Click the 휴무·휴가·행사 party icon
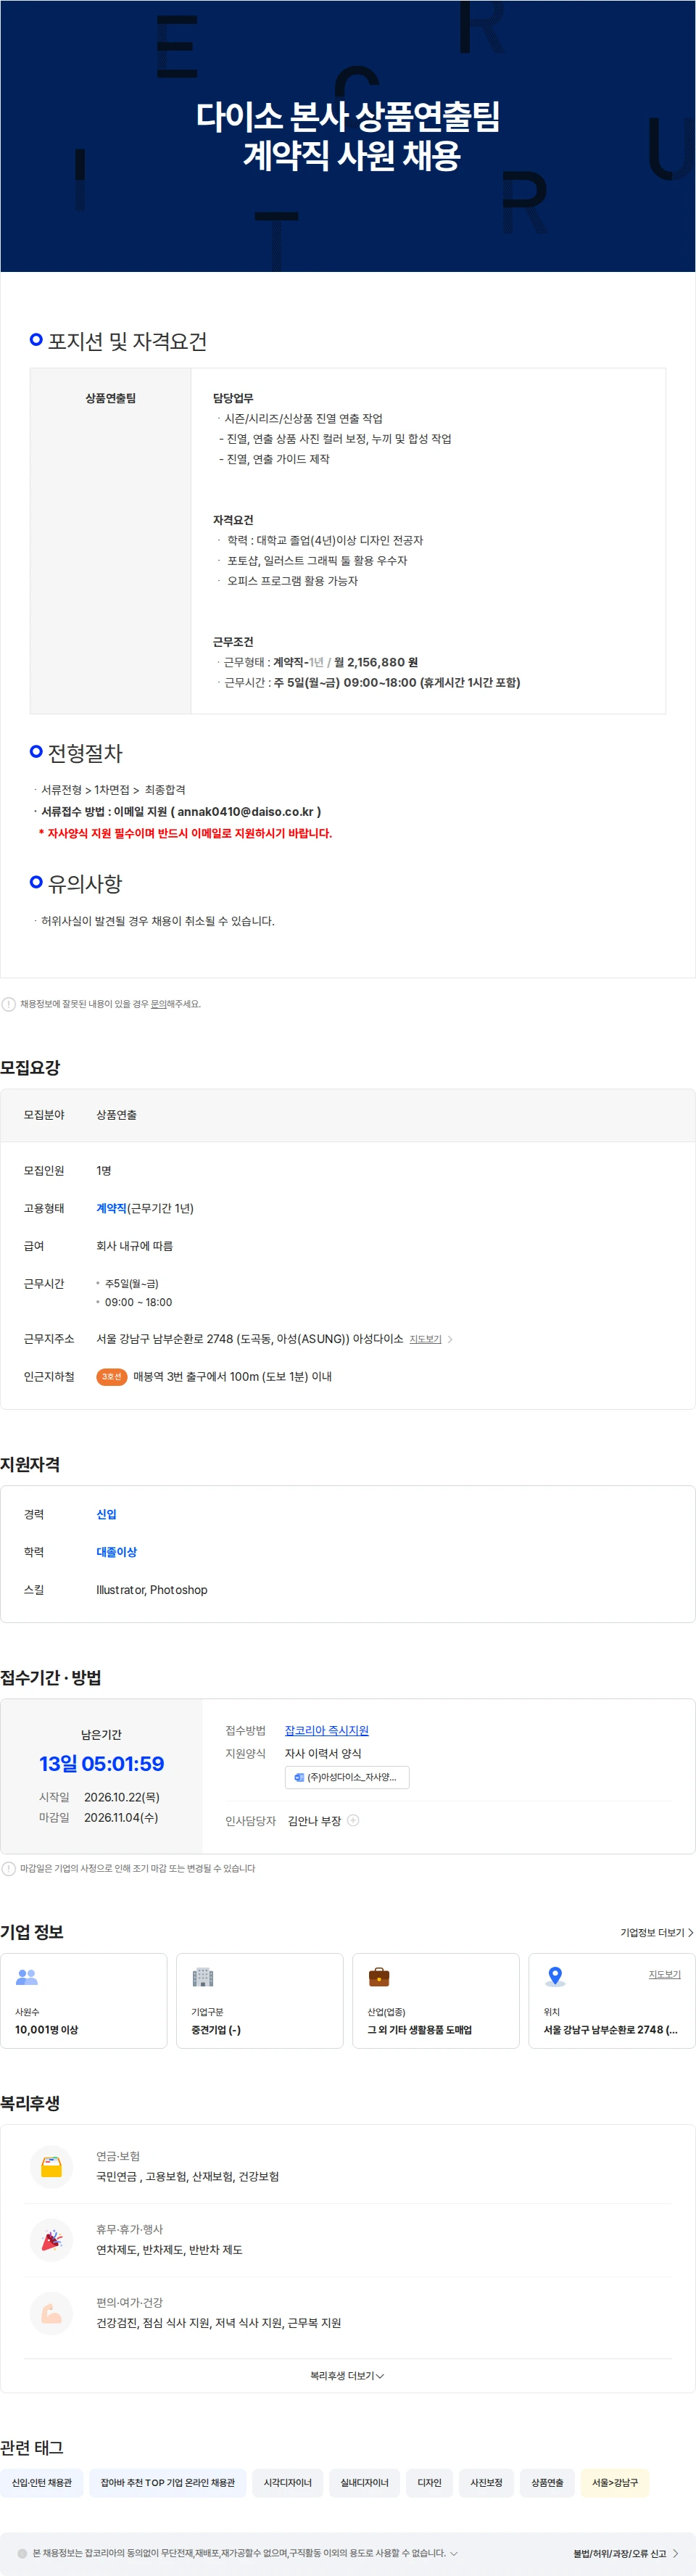This screenshot has width=696, height=2576. (51, 2241)
